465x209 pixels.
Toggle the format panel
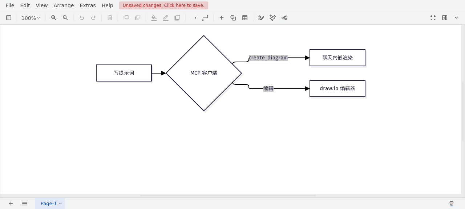coord(445,18)
